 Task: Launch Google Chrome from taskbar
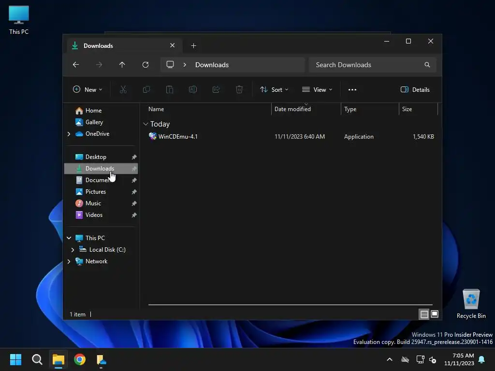coord(80,359)
